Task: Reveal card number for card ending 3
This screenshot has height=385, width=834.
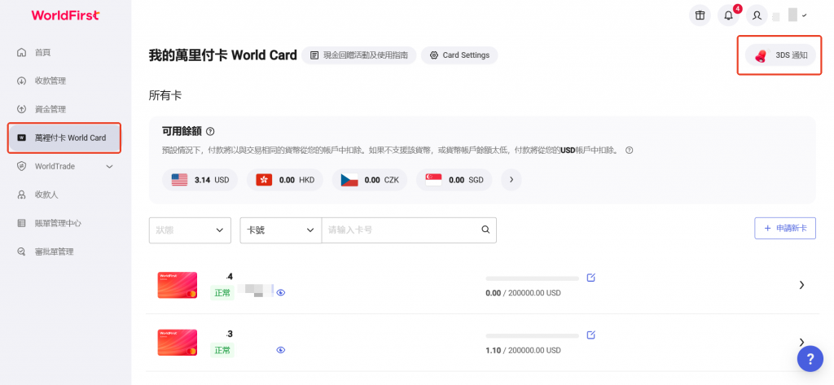Action: pyautogui.click(x=281, y=350)
